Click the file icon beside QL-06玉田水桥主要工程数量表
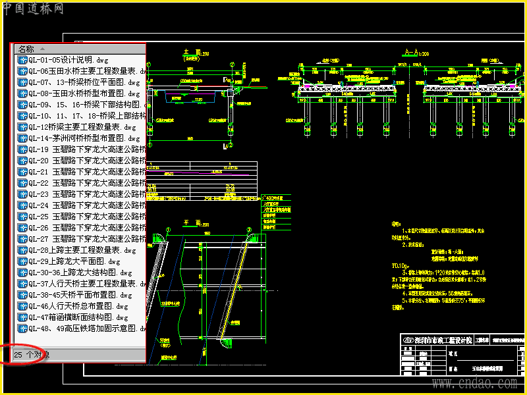This screenshot has height=395, width=527. tap(22, 71)
